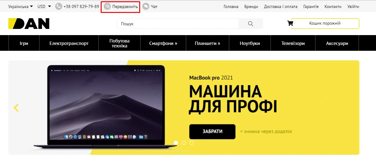
Task: Click the DAN logo
Action: coord(29,24)
